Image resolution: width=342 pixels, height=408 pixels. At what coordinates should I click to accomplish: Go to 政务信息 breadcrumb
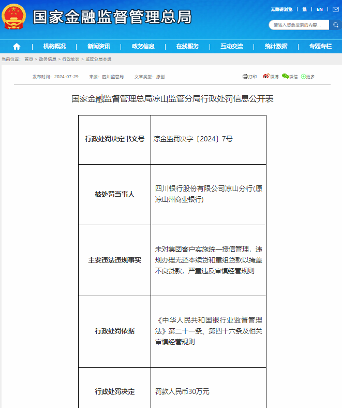click(48, 60)
